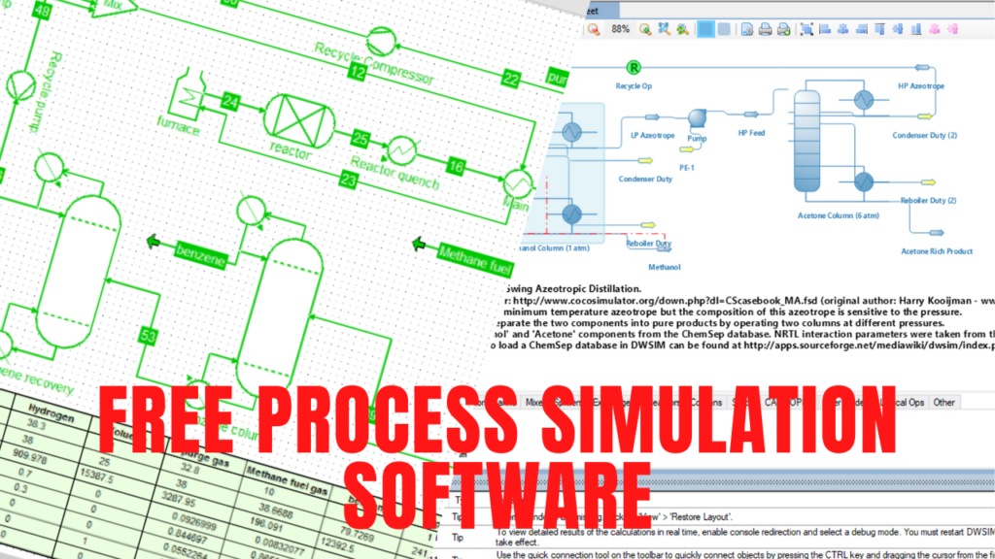Viewport: 995px width, 559px height.
Task: Click the align right icon
Action: (861, 29)
